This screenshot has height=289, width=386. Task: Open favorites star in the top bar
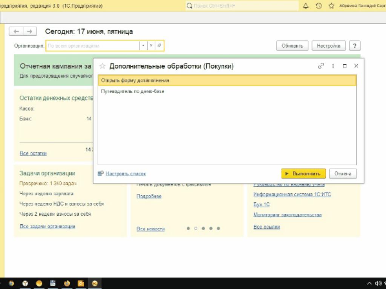coord(331,6)
